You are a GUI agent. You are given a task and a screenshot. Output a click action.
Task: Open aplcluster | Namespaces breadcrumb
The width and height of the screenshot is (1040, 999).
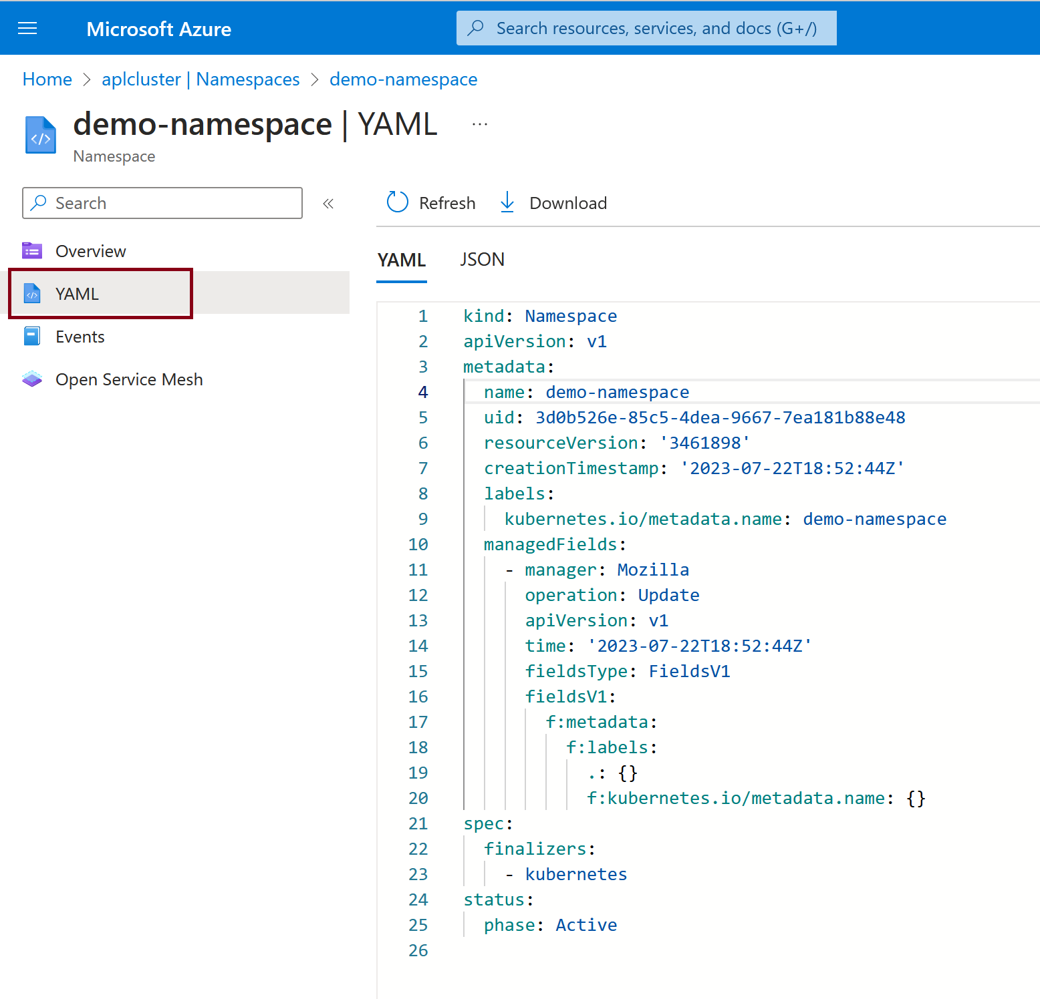coord(201,79)
